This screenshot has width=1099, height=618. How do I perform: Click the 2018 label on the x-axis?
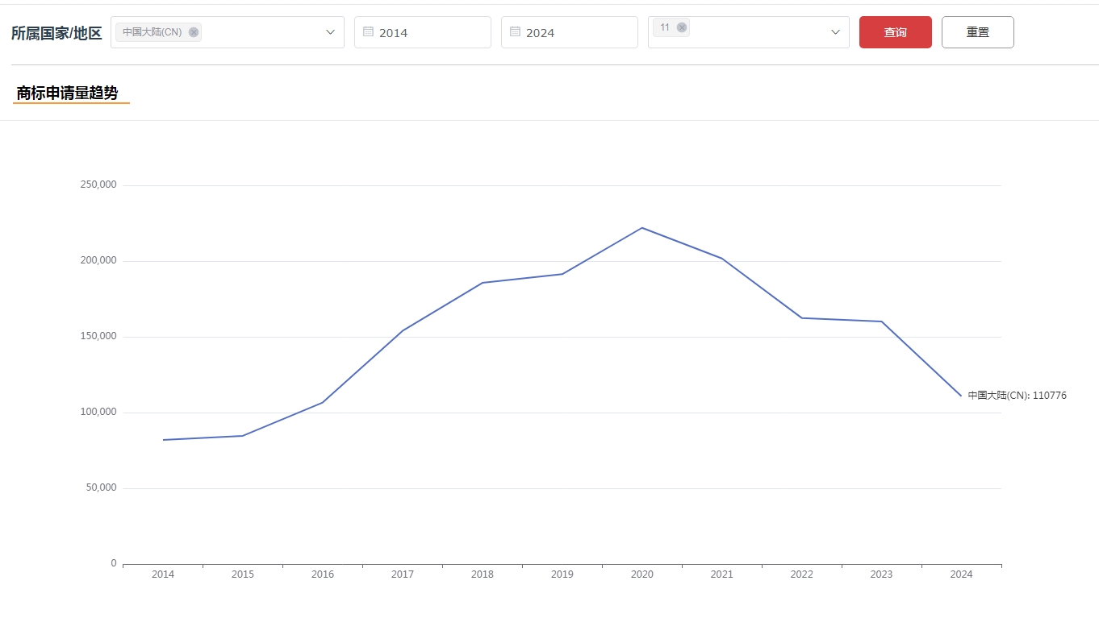(x=483, y=574)
